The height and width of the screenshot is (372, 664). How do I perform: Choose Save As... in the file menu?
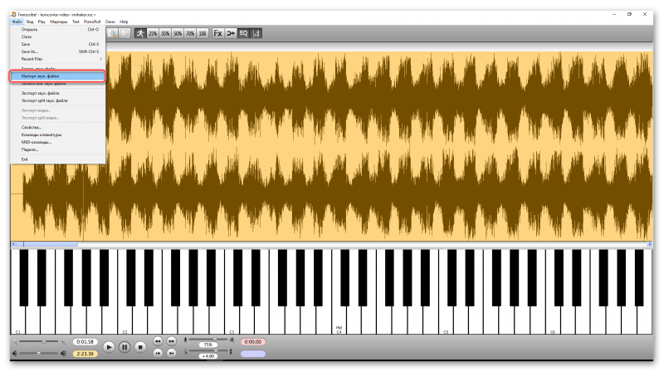[x=58, y=51]
